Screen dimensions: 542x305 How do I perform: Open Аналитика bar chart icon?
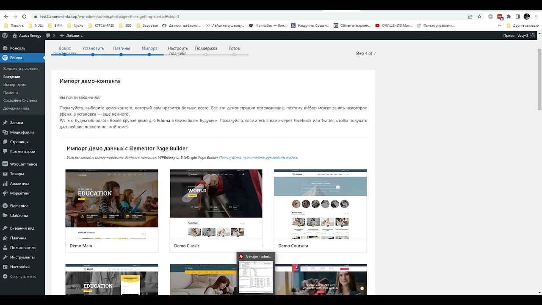[x=5, y=183]
